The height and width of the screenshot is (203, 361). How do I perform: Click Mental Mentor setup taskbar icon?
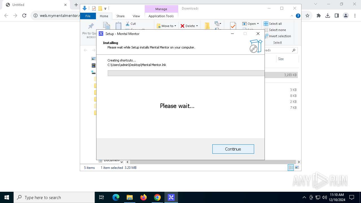pyautogui.click(x=171, y=197)
